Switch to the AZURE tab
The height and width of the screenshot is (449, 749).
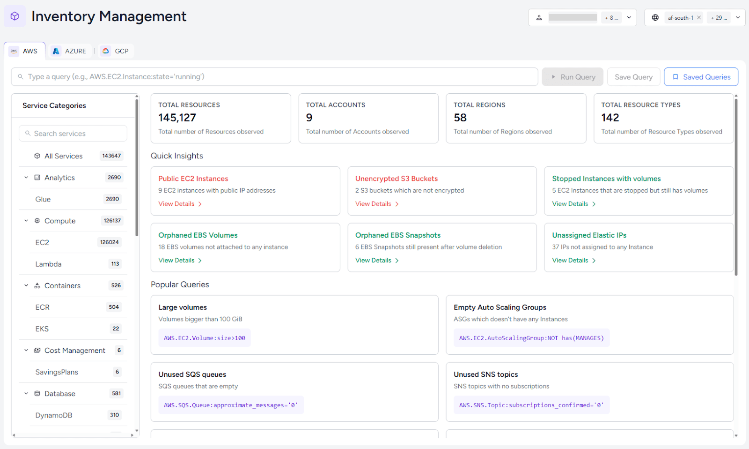click(69, 51)
